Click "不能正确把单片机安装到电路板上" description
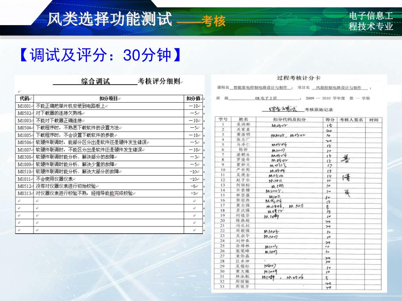 pos(70,106)
